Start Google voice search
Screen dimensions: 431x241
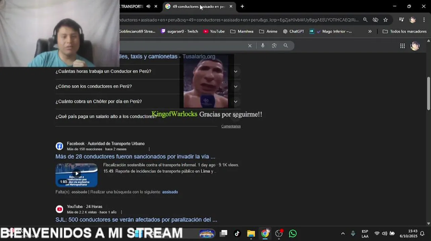262,46
